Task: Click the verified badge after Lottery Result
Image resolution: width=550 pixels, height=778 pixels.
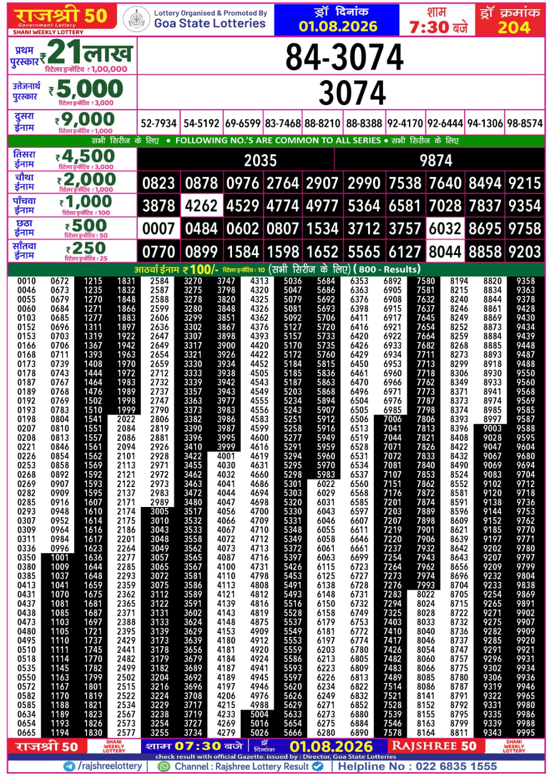Action: pos(318,766)
